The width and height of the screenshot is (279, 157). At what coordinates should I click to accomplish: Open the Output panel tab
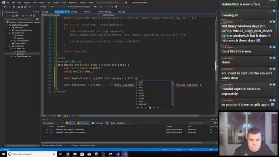point(75,145)
